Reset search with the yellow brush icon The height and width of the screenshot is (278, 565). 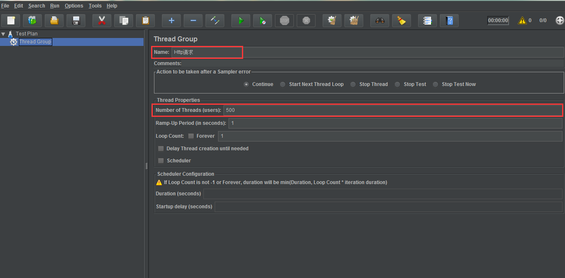point(401,20)
